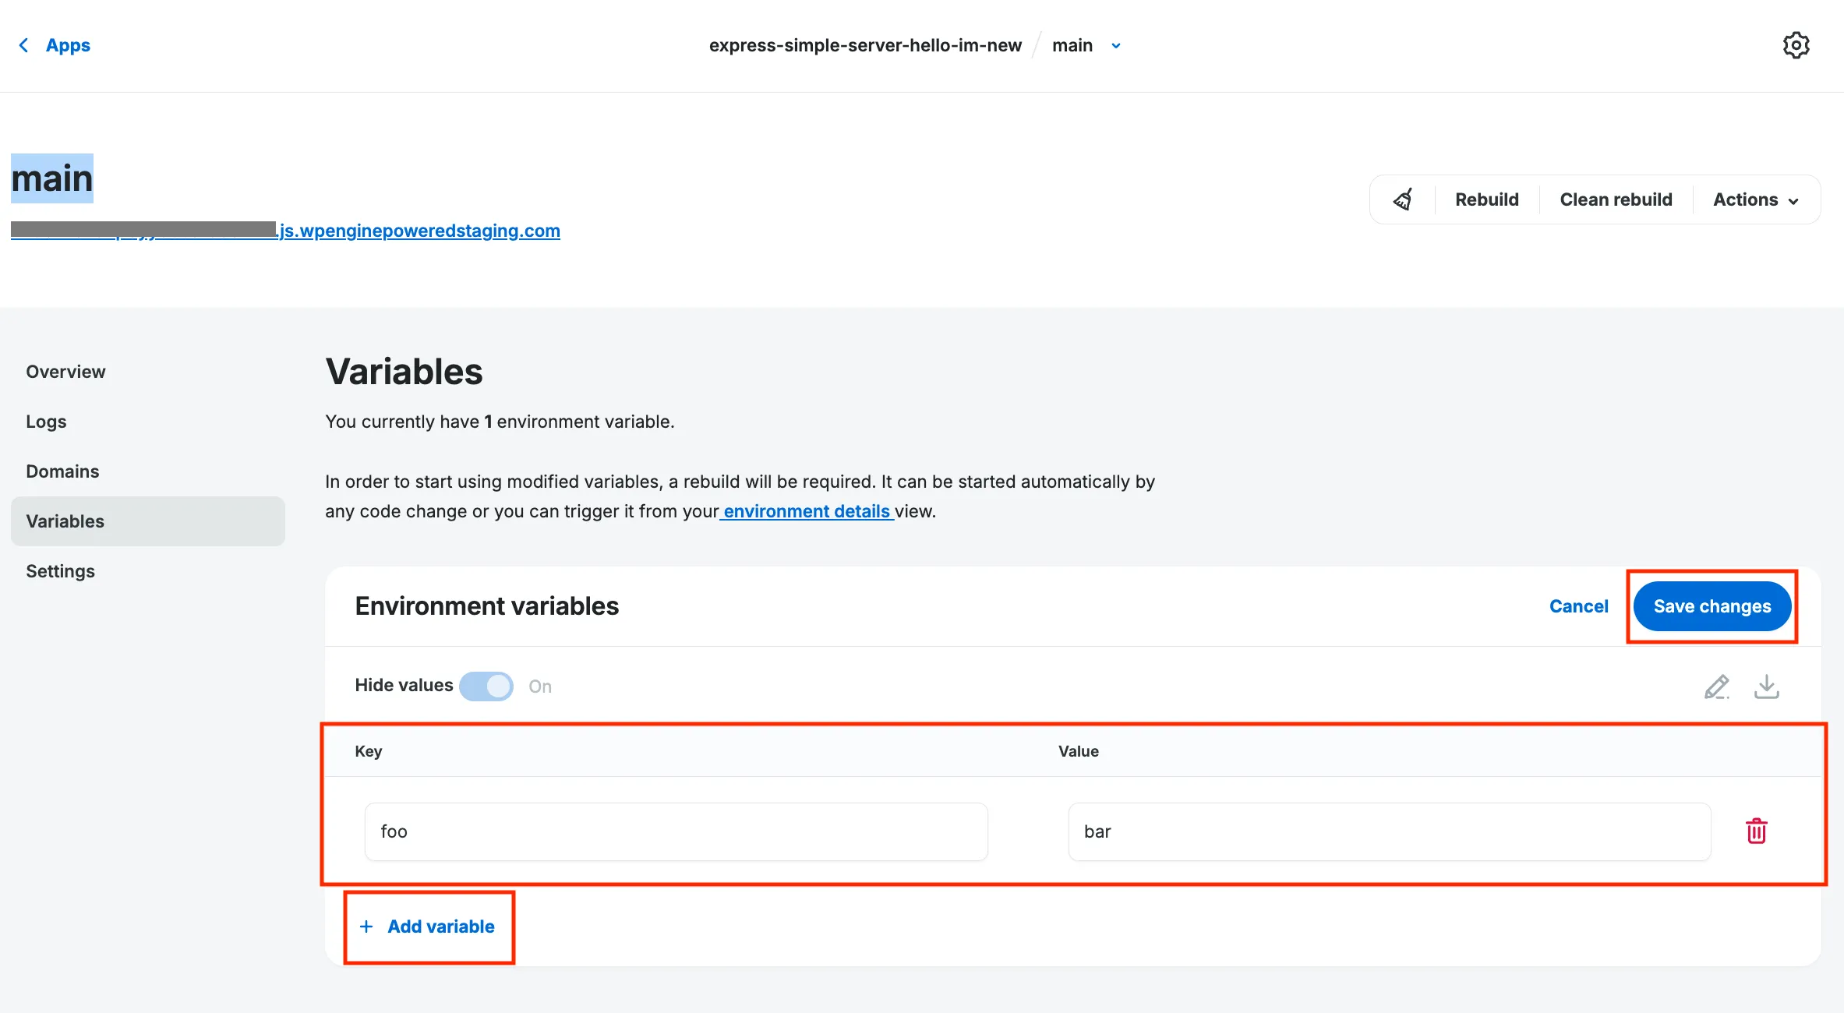Viewport: 1844px width, 1013px height.
Task: Click Cancel next to Save changes
Action: click(x=1578, y=606)
